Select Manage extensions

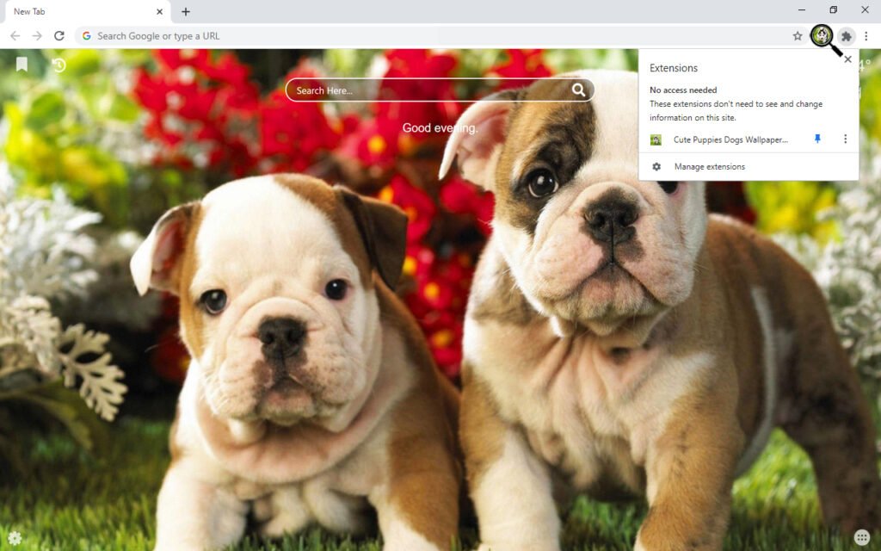tap(709, 166)
